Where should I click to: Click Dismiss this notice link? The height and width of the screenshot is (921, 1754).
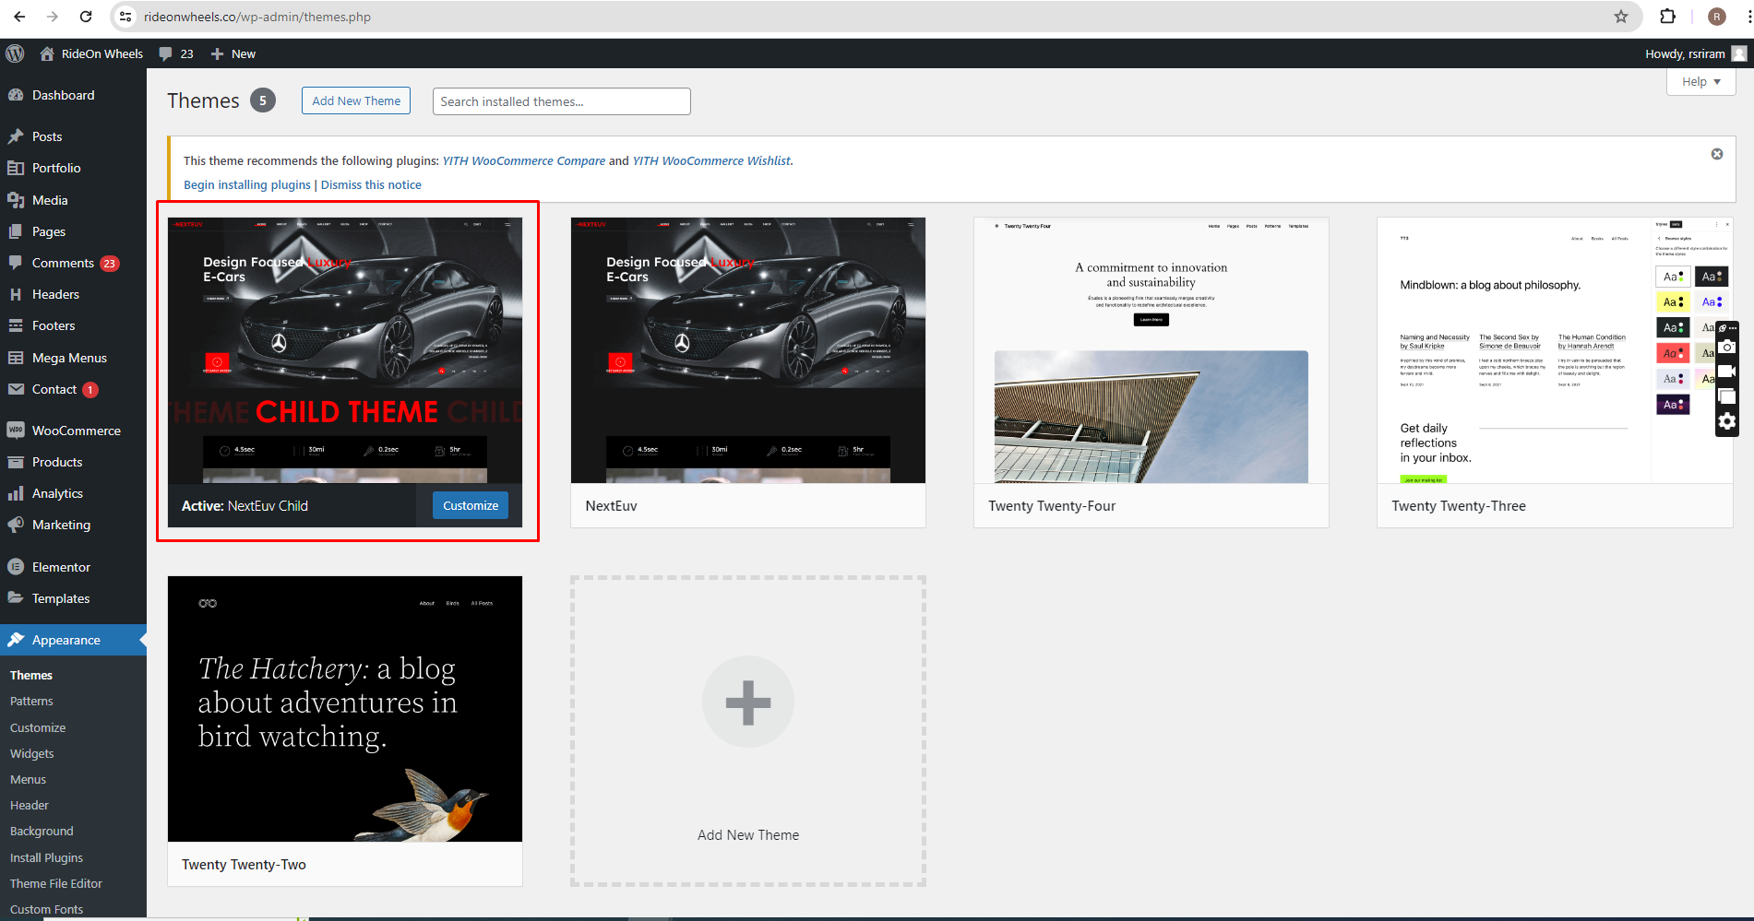[371, 184]
